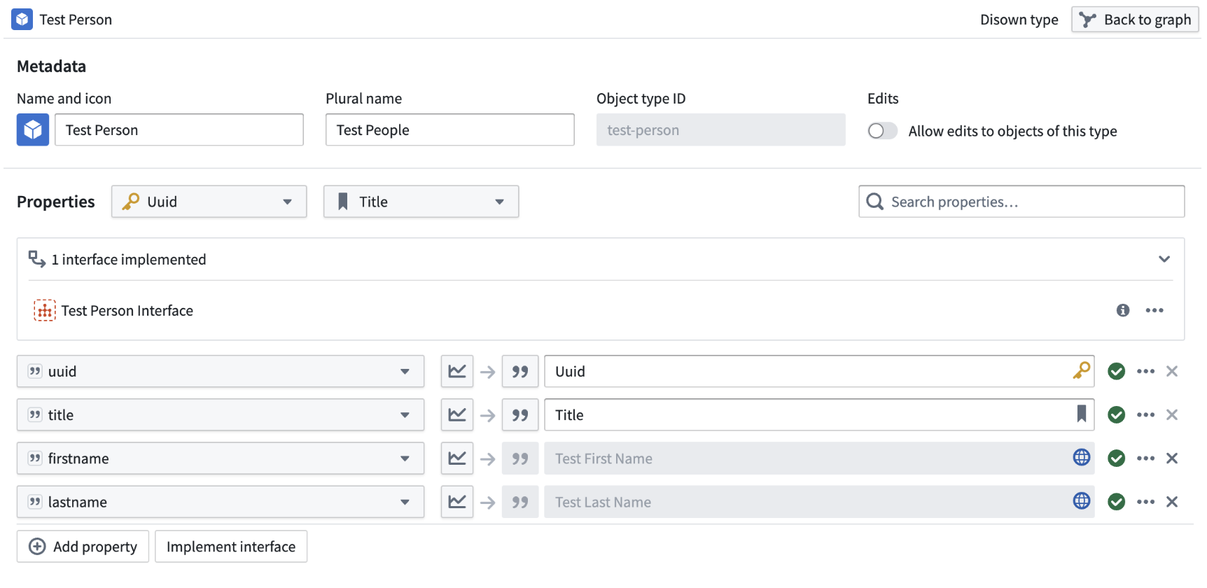
Task: Click the Test Person Interface row label
Action: (x=127, y=310)
